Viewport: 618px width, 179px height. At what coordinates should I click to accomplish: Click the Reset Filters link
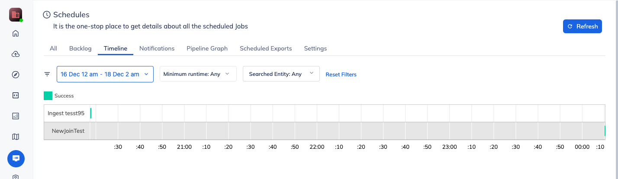[341, 75]
